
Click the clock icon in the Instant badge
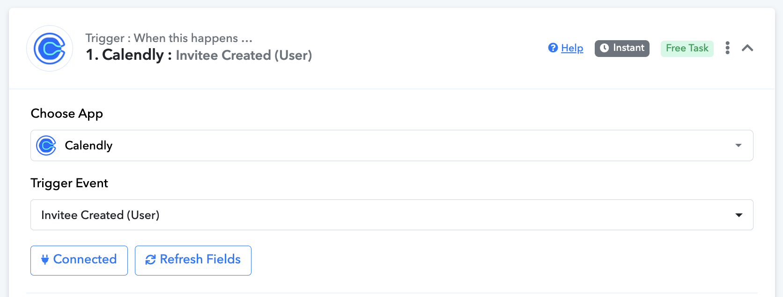pyautogui.click(x=605, y=48)
